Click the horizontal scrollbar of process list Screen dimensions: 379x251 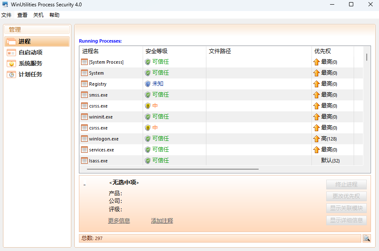click(x=173, y=169)
